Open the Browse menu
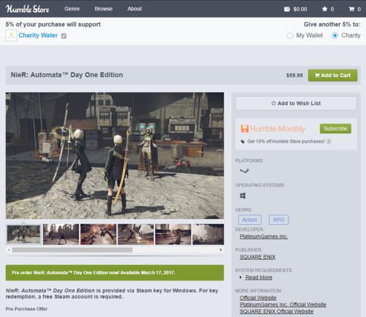366x317 pixels. tap(103, 9)
